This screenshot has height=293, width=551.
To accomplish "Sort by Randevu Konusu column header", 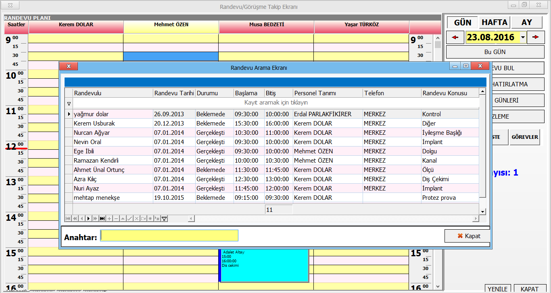I will (450, 93).
